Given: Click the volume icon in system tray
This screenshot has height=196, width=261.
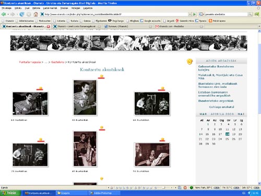Looking at the screenshot, I should (250, 193).
